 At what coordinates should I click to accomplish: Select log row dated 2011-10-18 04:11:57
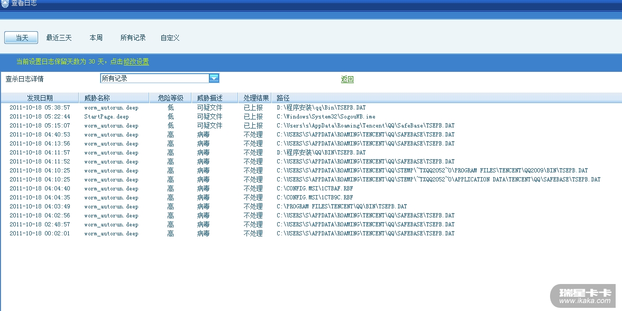[311, 153]
